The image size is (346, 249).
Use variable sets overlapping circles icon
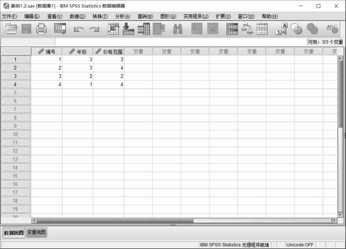tap(296, 29)
